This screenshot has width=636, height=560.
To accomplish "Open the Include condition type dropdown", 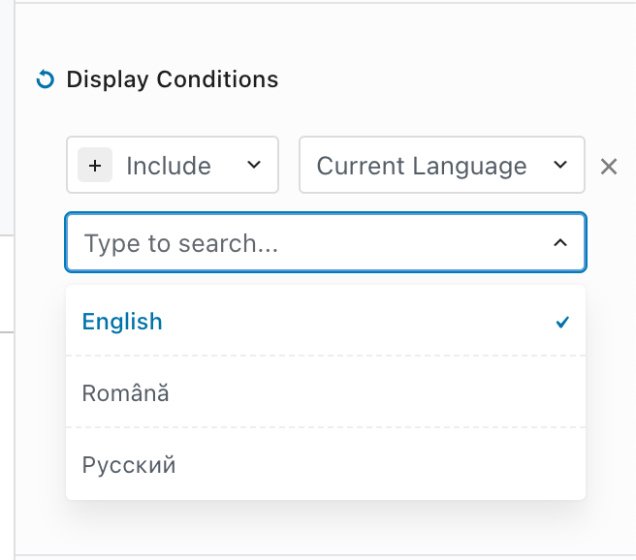I will click(173, 165).
